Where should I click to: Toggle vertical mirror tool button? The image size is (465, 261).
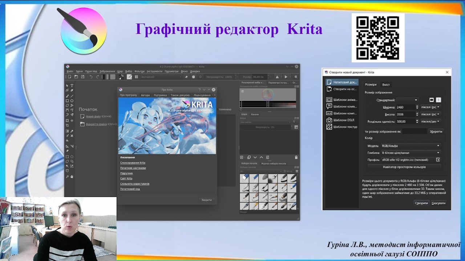tap(286, 77)
